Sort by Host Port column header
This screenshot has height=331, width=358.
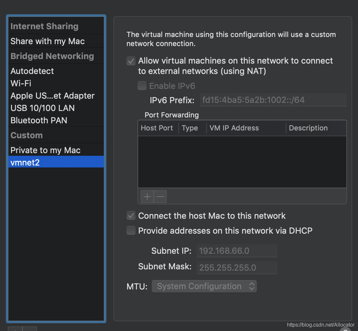point(158,128)
